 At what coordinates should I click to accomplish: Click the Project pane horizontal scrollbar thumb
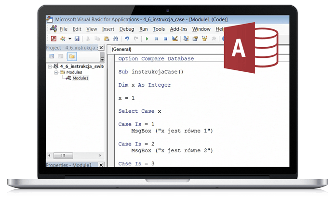coord(63,156)
